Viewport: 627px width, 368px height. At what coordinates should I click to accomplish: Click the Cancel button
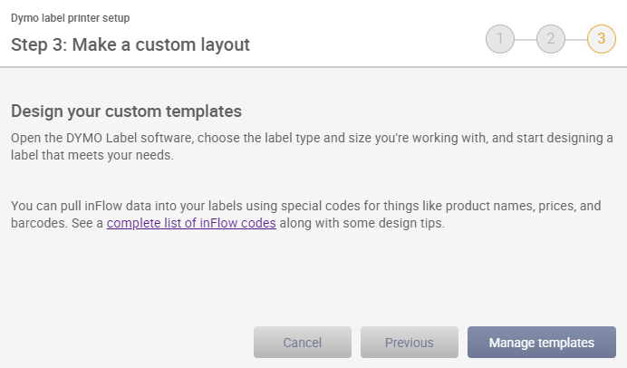tap(303, 343)
